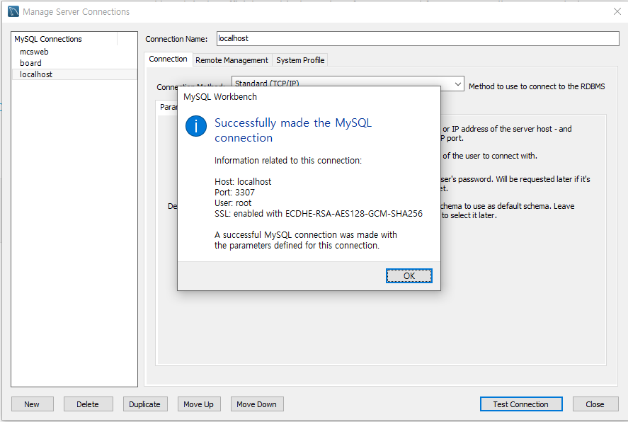Viewport: 628px width, 422px height.
Task: Create a New connection
Action: [32, 404]
